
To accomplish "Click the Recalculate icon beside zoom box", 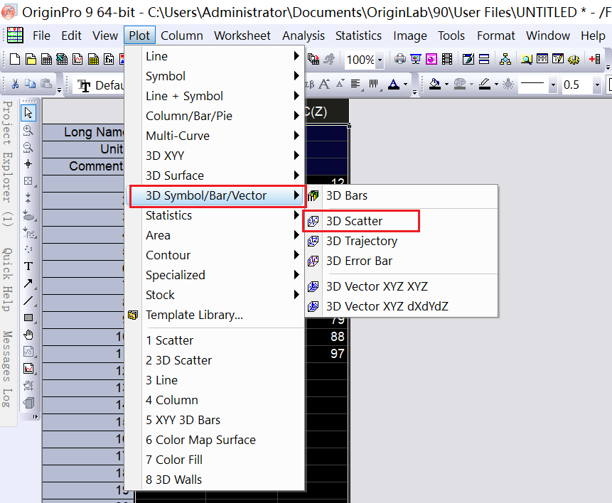I will (x=329, y=59).
